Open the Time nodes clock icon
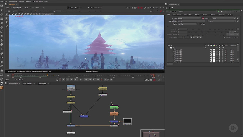 point(2,14)
